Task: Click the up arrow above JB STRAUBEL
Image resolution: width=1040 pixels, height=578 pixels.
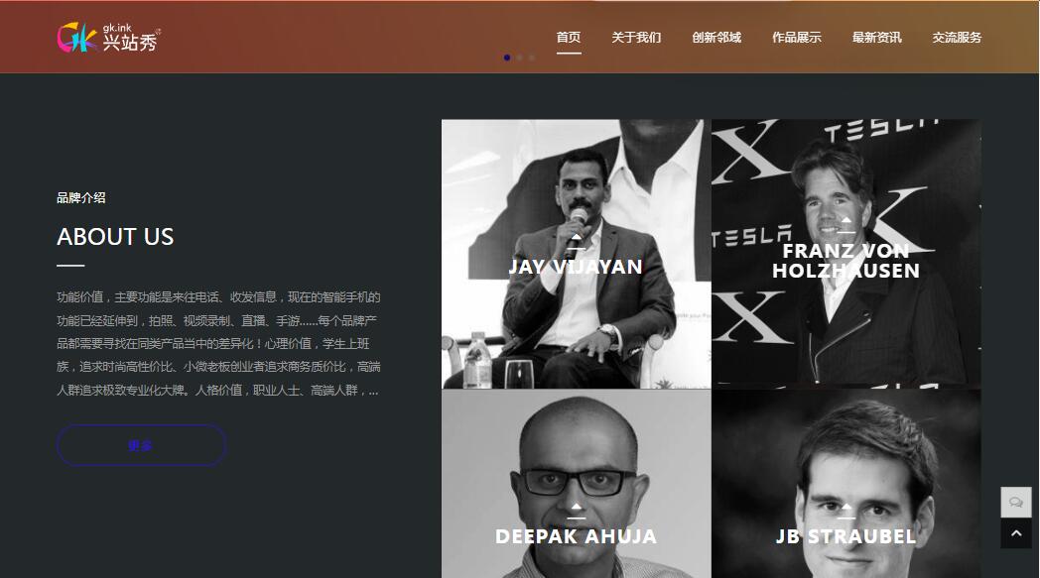Action: (845, 507)
